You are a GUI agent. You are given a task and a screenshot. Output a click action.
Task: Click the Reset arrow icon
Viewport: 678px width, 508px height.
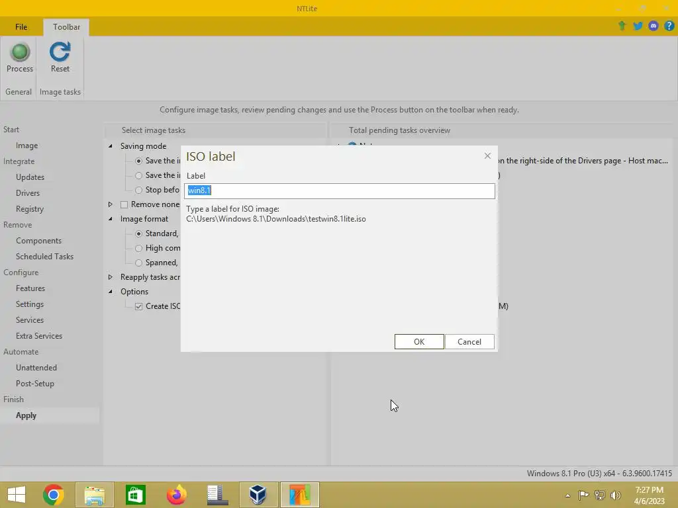coord(60,52)
